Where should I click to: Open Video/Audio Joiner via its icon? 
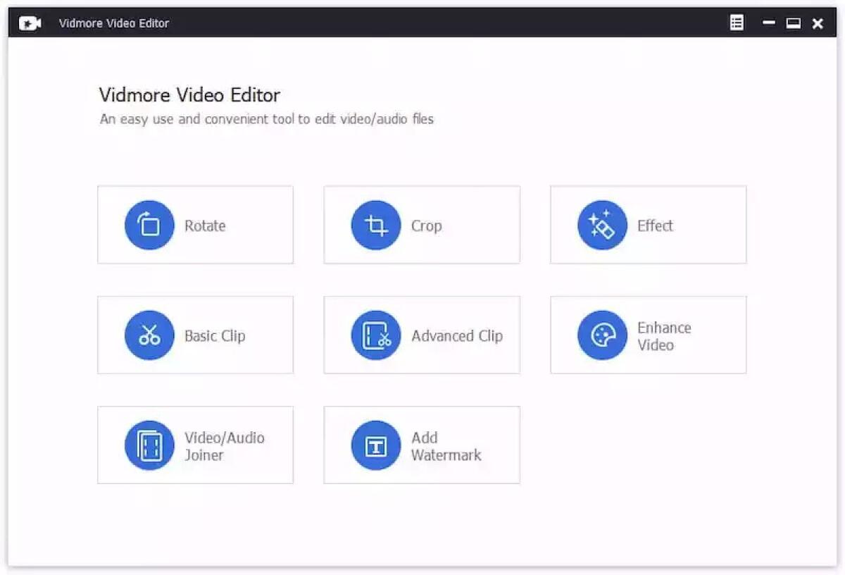[x=149, y=445]
